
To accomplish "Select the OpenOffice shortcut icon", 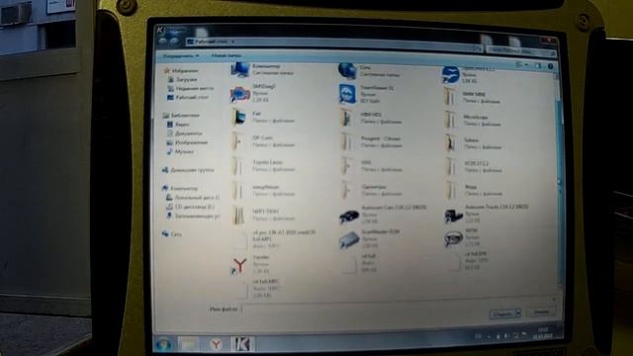I will tap(451, 75).
